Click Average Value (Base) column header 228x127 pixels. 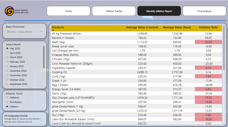(177, 27)
